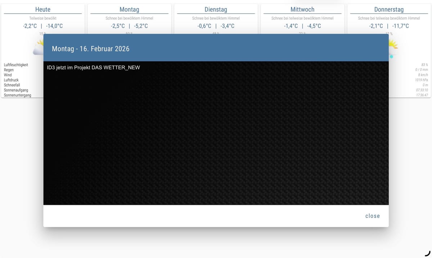Click the blue snowflake icon in Donnerstag card
Image resolution: width=432 pixels, height=258 pixels.
coord(391,57)
